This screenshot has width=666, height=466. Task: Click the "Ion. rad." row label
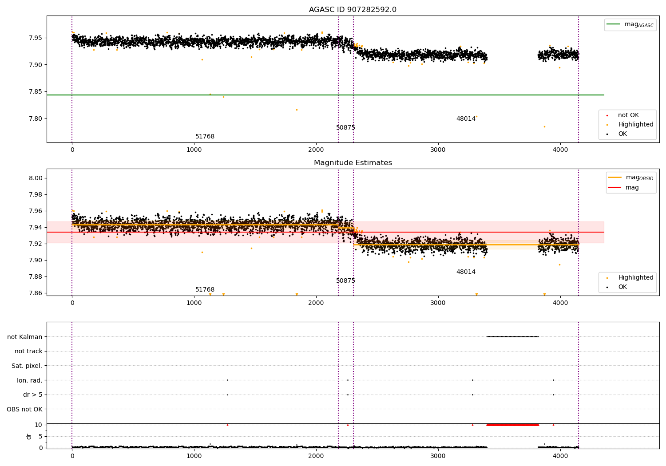30,380
